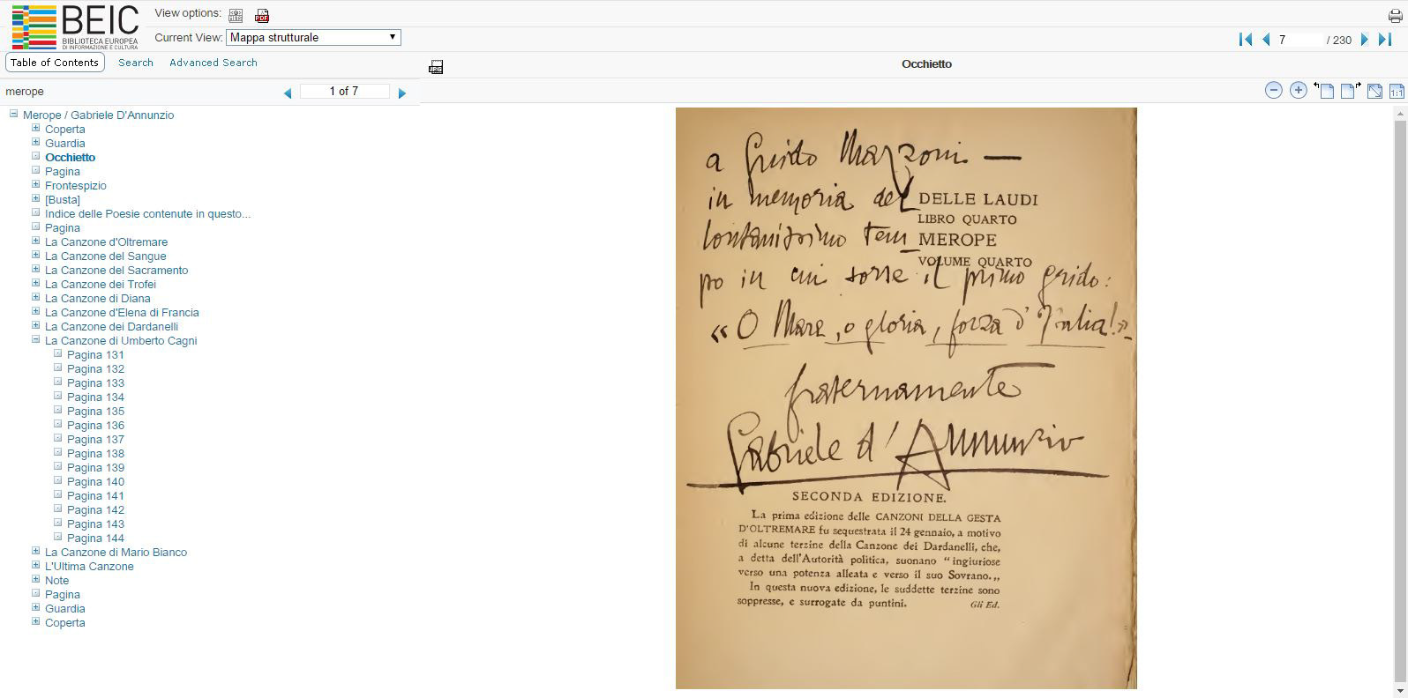The height and width of the screenshot is (698, 1408).
Task: Open the Occhietto entry
Action: pyautogui.click(x=71, y=157)
